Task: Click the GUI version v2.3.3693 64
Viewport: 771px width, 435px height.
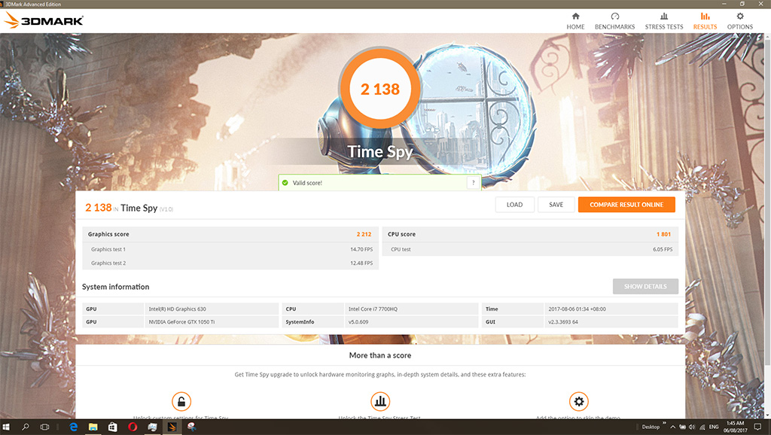Action: click(x=563, y=322)
